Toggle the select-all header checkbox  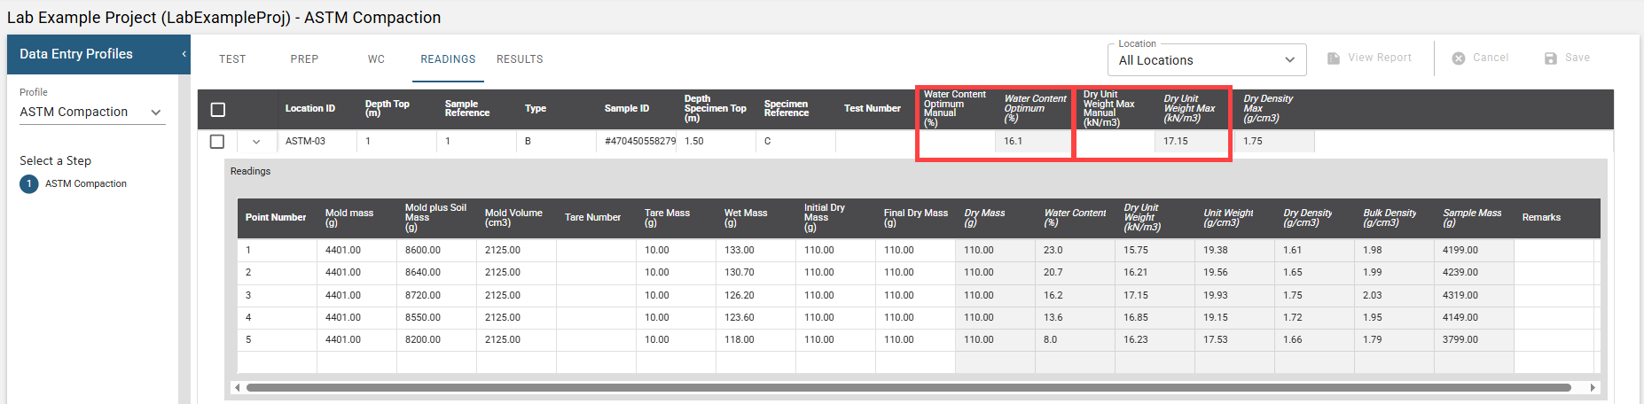coord(218,110)
